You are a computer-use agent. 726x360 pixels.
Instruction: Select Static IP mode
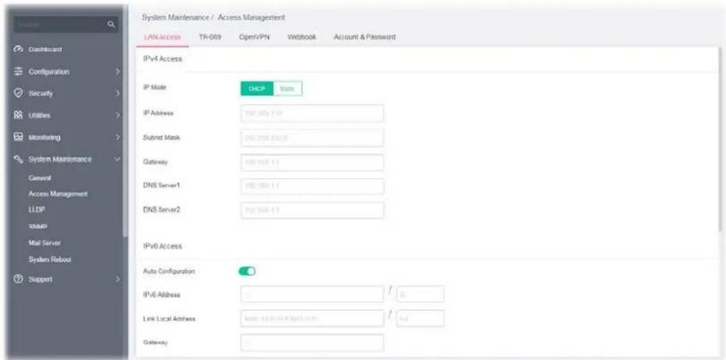(x=287, y=89)
